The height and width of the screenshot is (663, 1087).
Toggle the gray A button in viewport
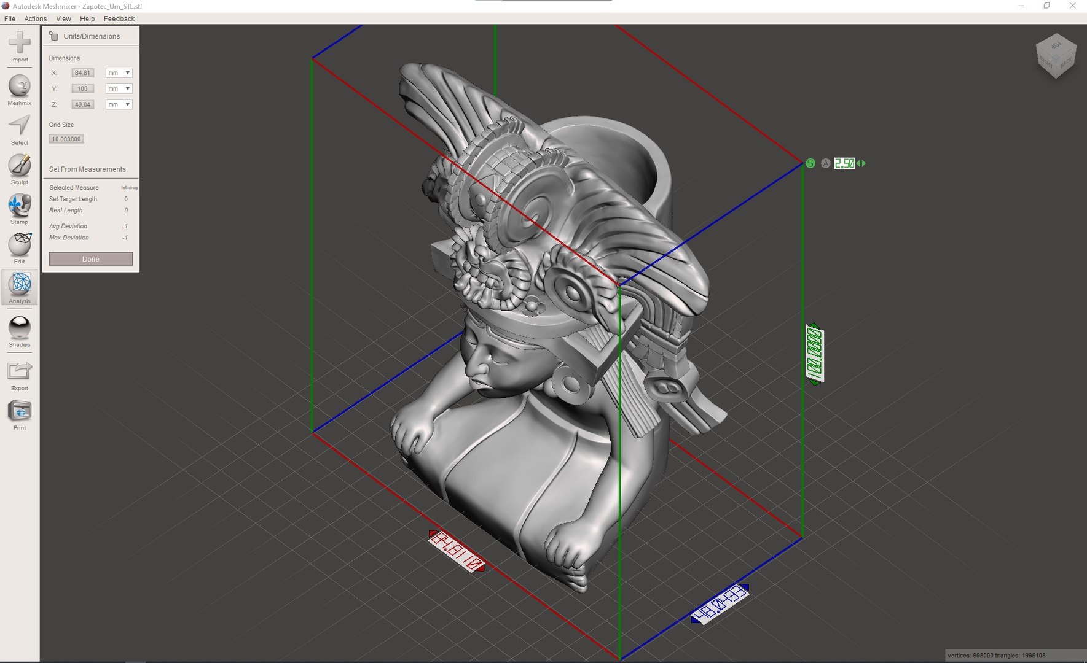pyautogui.click(x=826, y=163)
